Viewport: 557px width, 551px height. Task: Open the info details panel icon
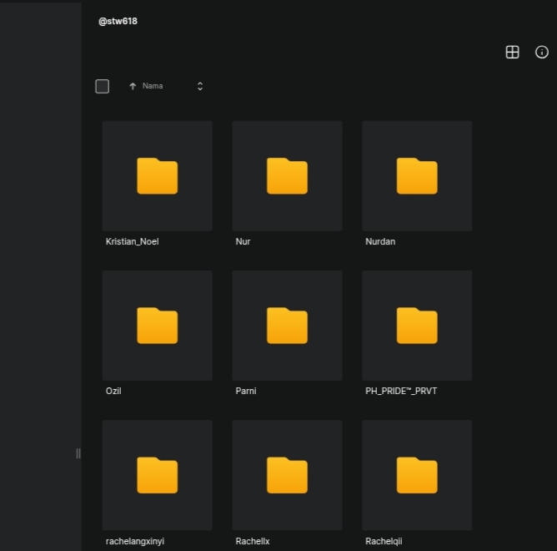pyautogui.click(x=542, y=52)
